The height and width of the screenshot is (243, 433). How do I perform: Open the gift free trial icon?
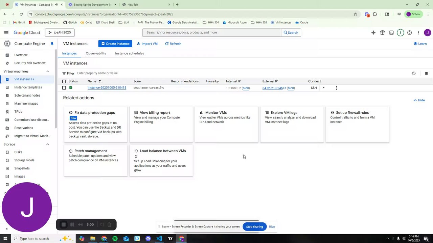pyautogui.click(x=382, y=33)
